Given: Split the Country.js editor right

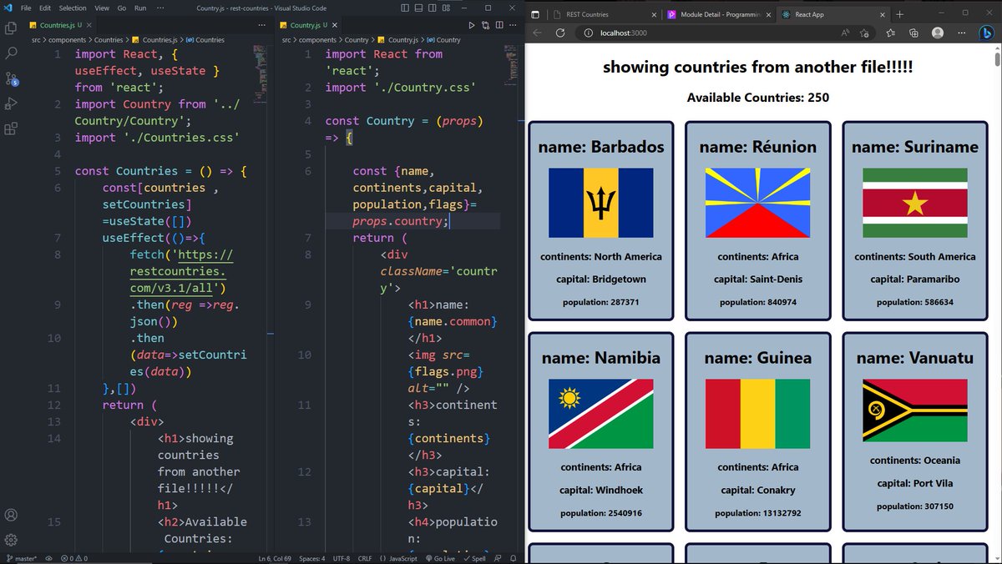Looking at the screenshot, I should click(x=499, y=26).
